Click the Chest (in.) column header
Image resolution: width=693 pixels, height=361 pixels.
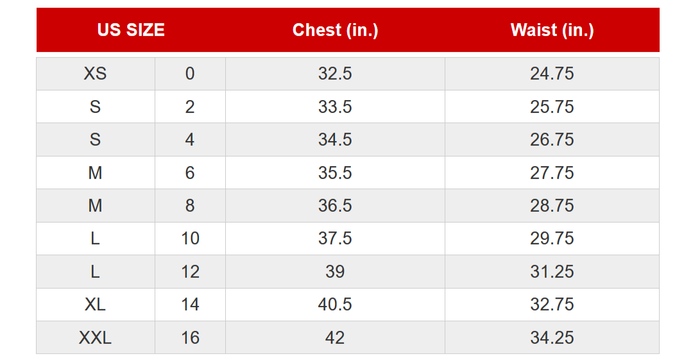click(335, 30)
